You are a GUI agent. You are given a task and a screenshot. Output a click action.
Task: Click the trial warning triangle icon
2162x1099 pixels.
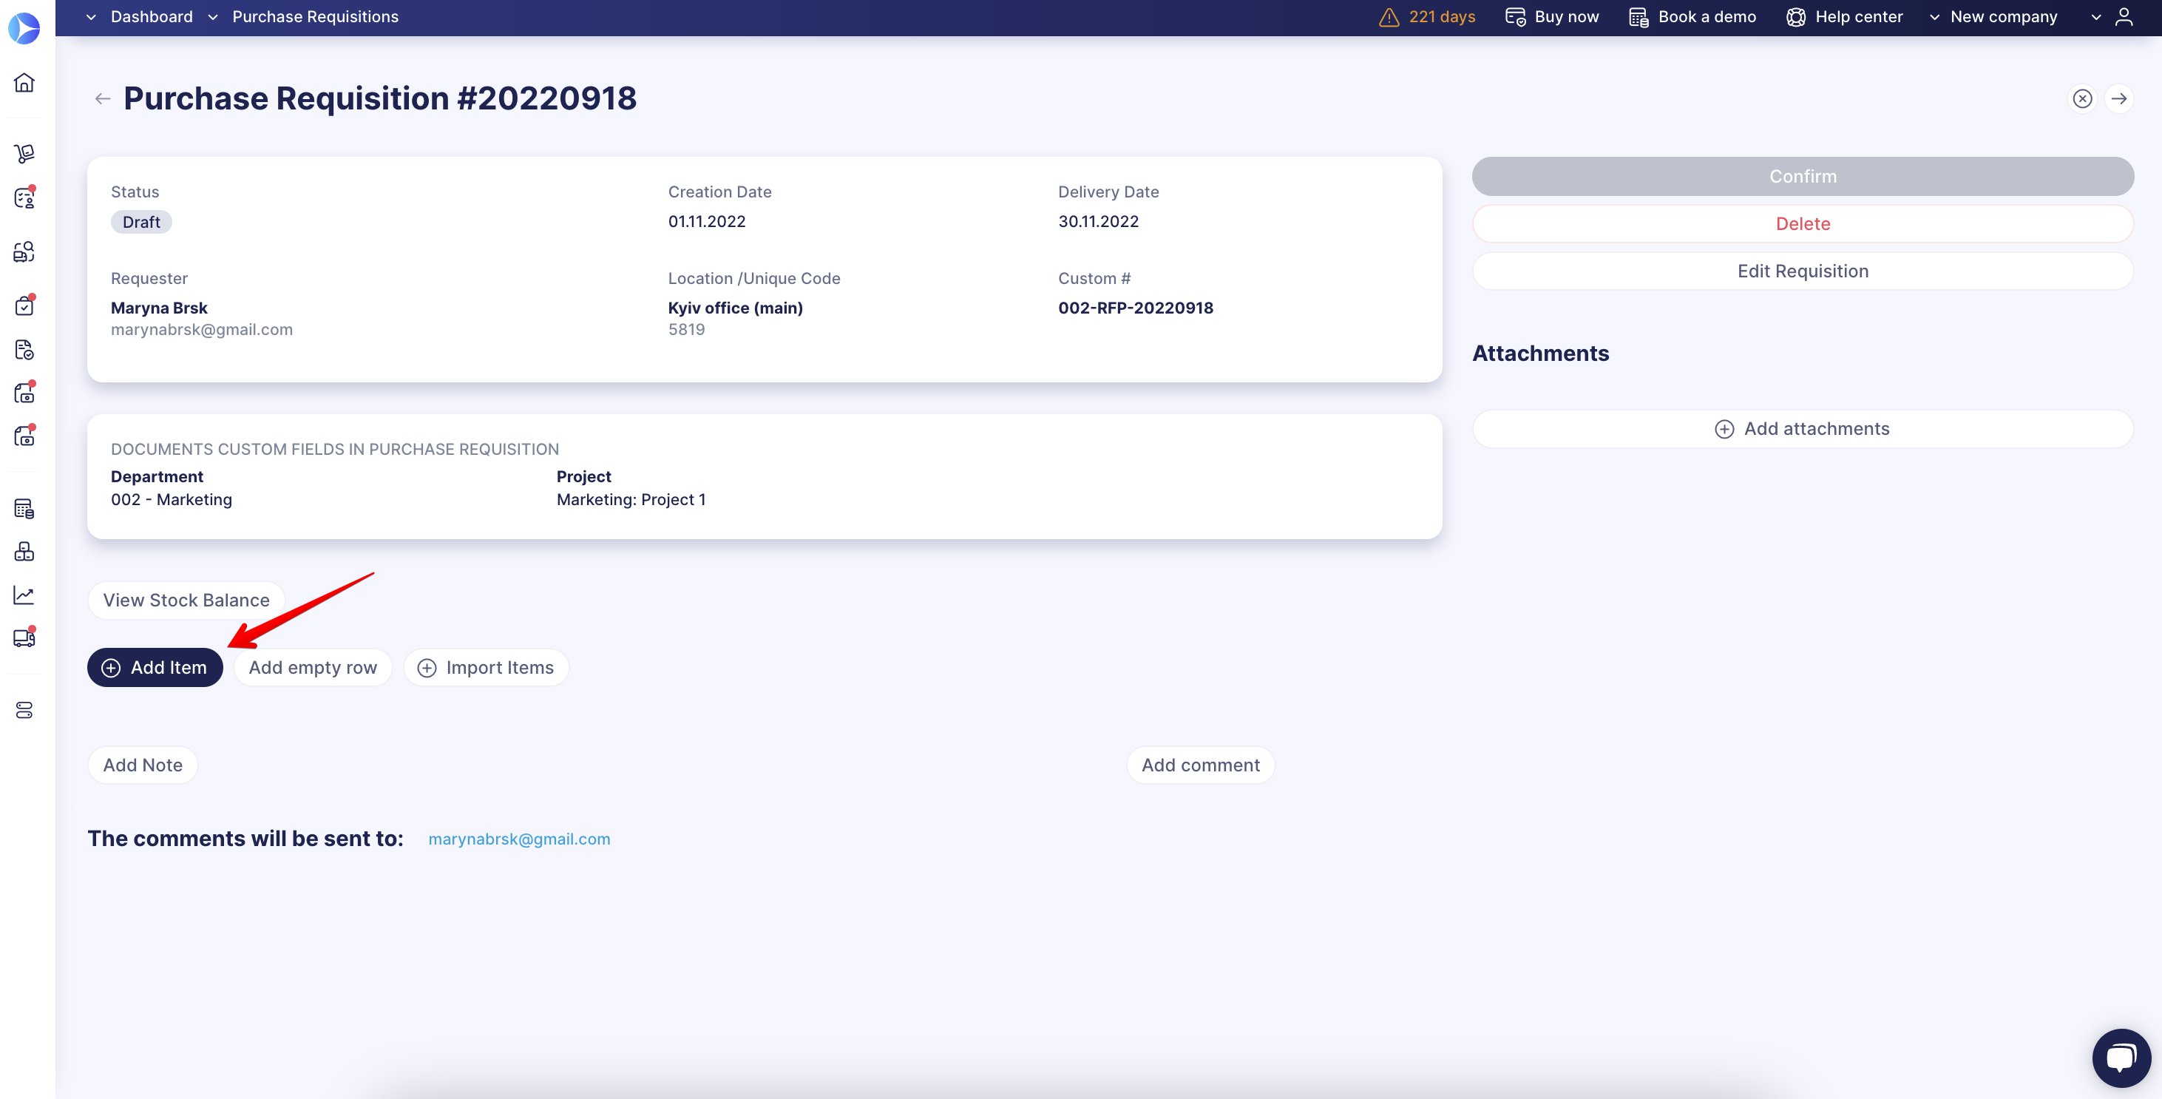1389,17
